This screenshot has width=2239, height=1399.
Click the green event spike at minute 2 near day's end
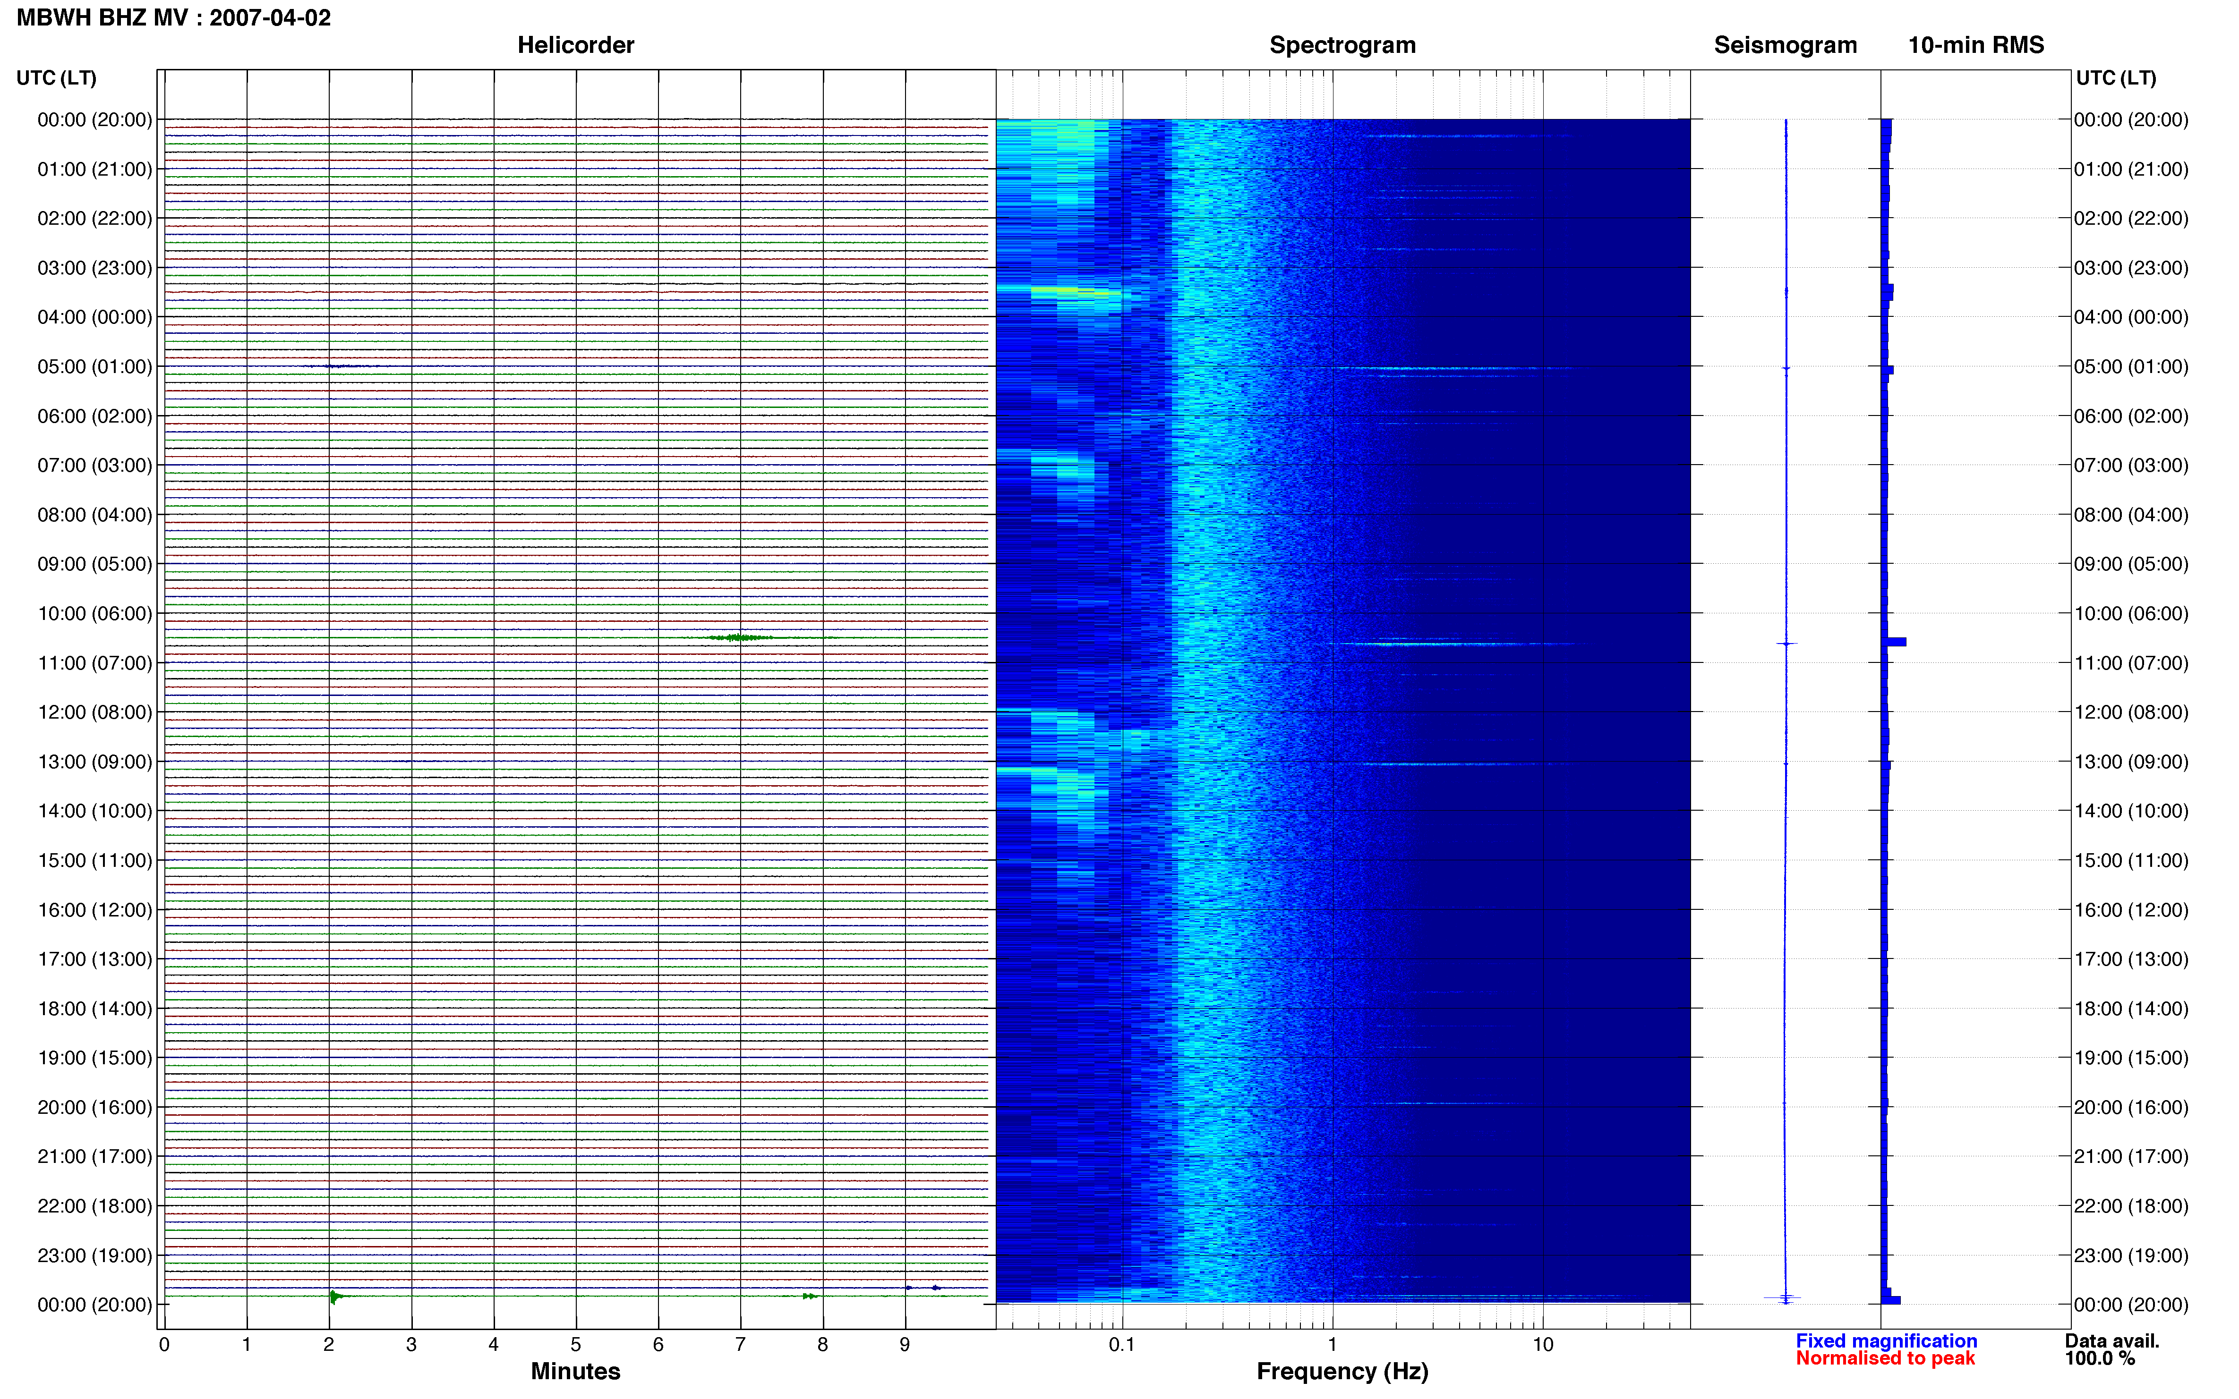tap(335, 1296)
